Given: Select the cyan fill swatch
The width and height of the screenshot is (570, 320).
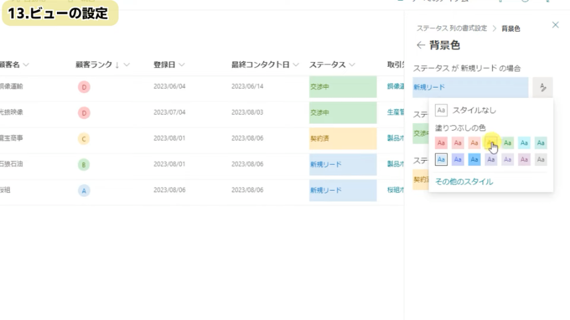Looking at the screenshot, I should [524, 143].
